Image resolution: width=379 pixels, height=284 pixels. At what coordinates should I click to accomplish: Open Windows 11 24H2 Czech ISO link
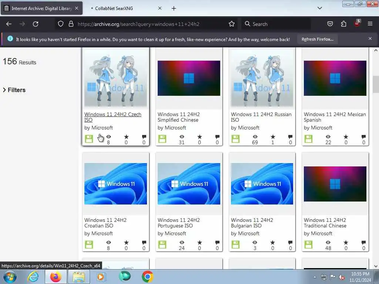[x=113, y=117]
